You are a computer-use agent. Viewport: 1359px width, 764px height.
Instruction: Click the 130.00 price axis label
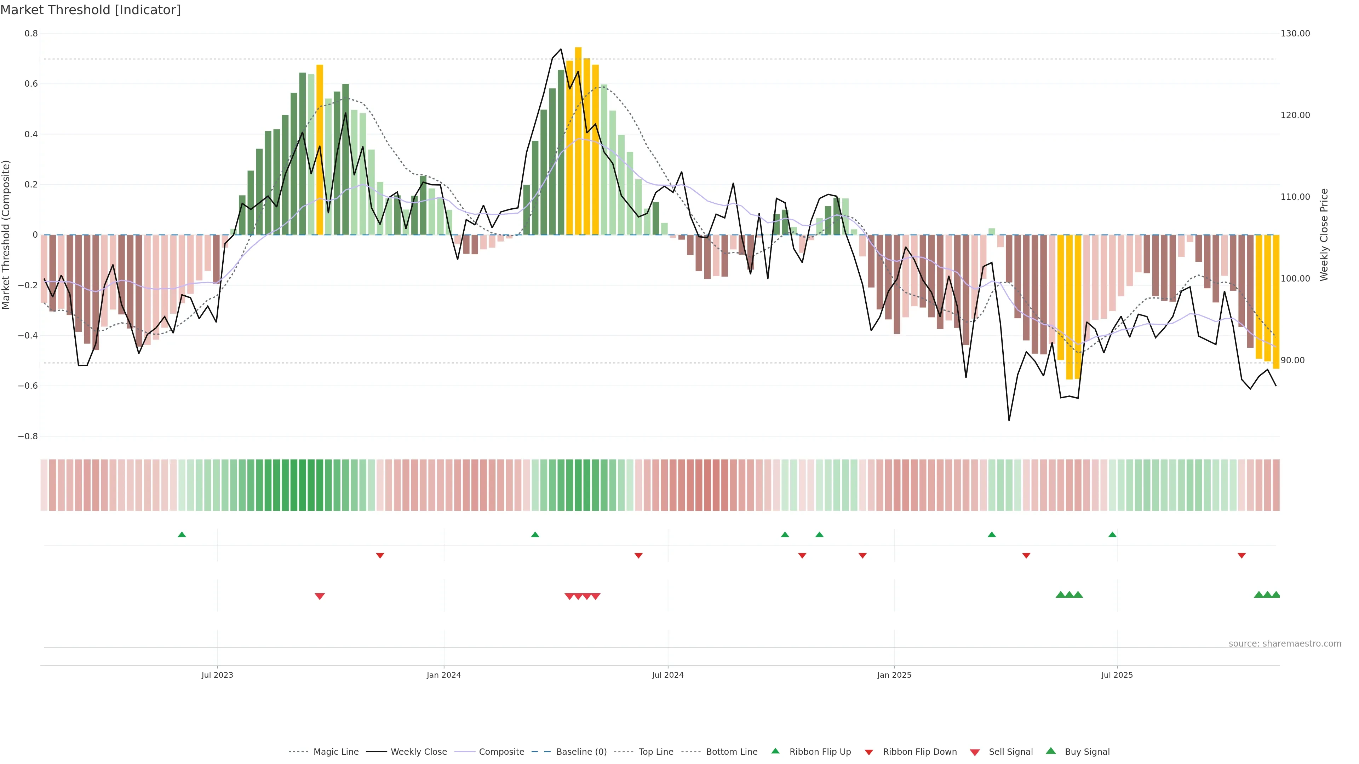click(1295, 33)
